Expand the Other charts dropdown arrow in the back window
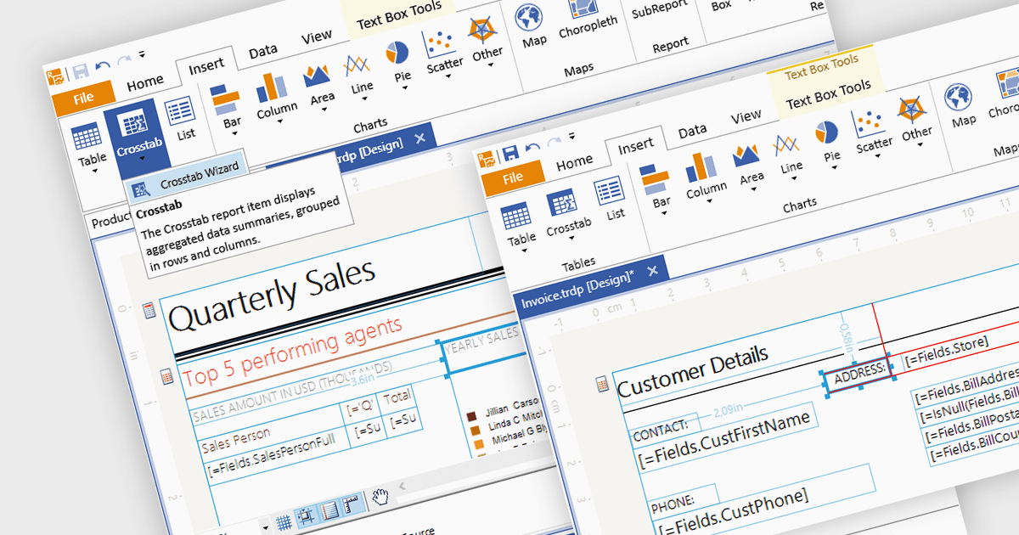The height and width of the screenshot is (535, 1019). (x=491, y=65)
